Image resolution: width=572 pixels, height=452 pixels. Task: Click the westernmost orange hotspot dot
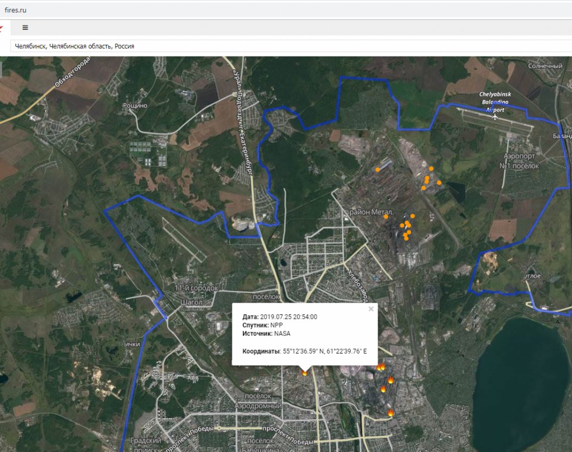point(378,169)
